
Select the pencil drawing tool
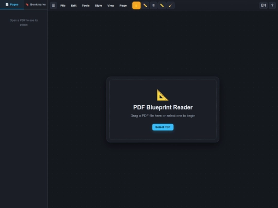[145, 6]
